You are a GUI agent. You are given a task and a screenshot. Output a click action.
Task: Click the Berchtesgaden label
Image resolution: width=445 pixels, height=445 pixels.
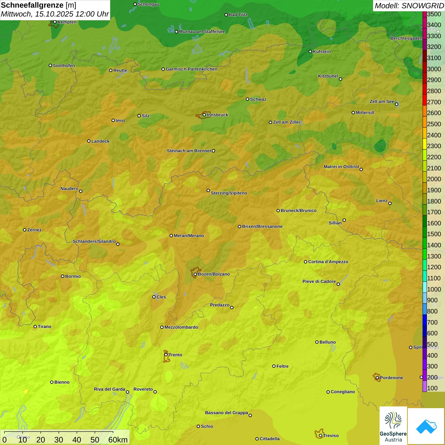406,38
